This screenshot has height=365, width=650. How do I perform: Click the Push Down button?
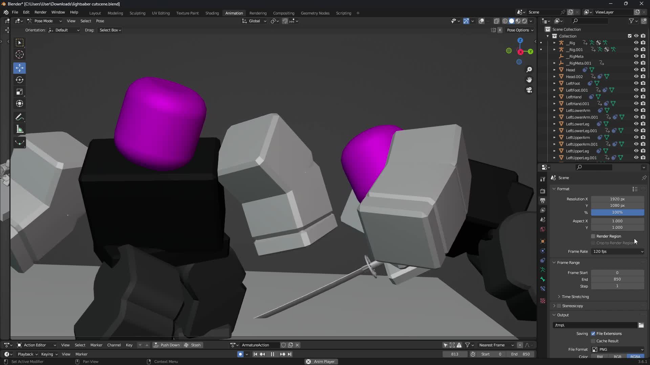tap(167, 345)
